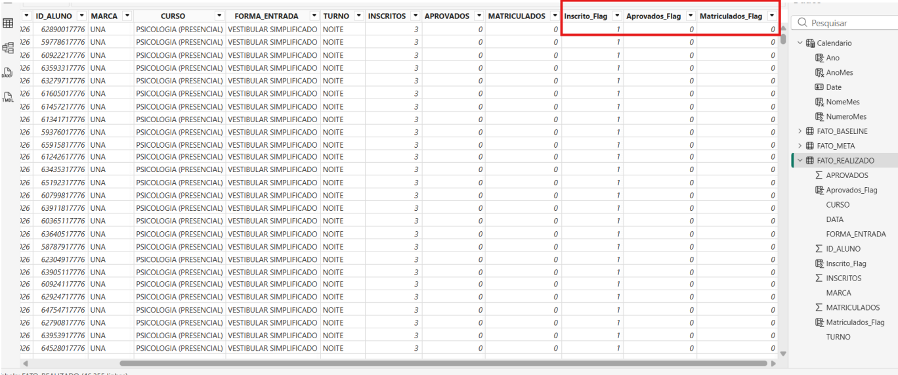
Task: Click the calculated column icon beside Ano
Action: coord(820,58)
